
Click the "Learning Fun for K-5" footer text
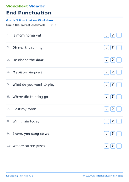pyautogui.click(x=20, y=176)
